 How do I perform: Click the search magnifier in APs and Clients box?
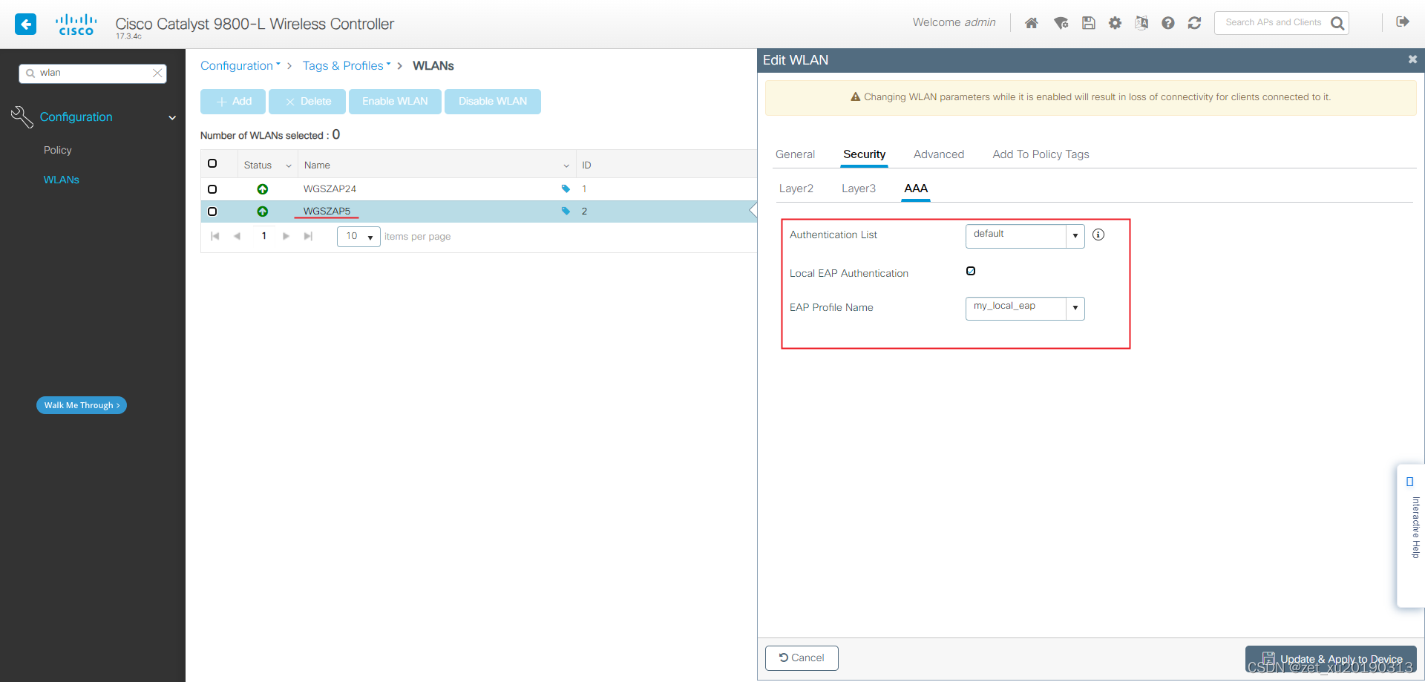tap(1337, 23)
